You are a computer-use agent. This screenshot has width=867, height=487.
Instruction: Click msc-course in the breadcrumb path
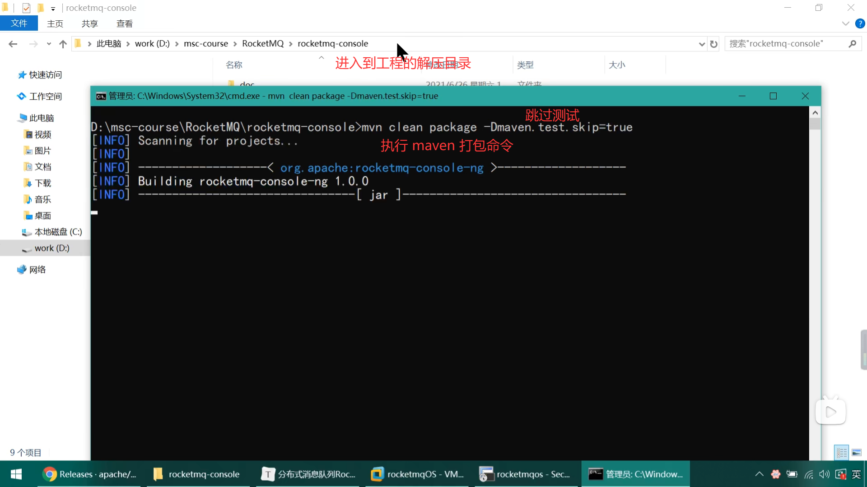205,44
